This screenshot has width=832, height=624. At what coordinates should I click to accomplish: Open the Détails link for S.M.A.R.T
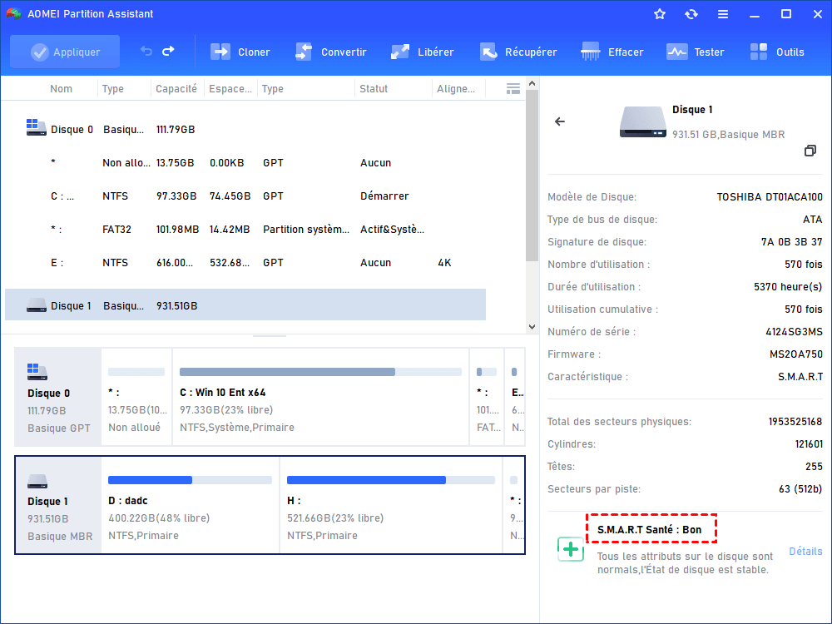pyautogui.click(x=805, y=552)
